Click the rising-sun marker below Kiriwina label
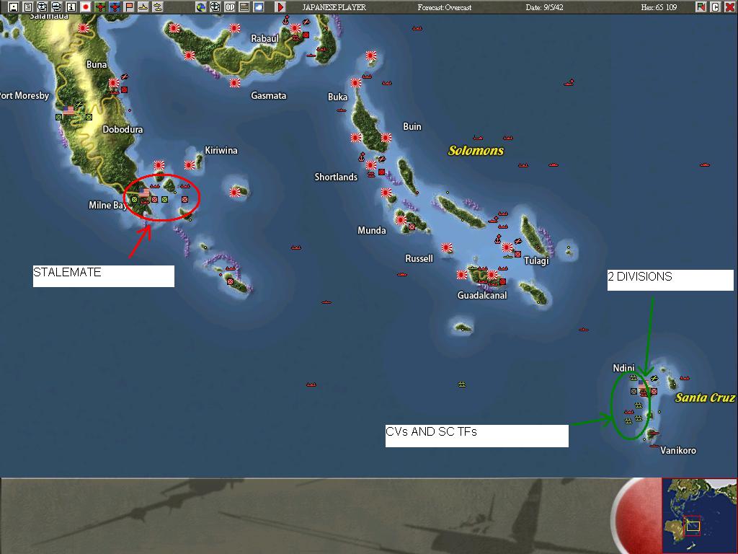 pyautogui.click(x=190, y=165)
